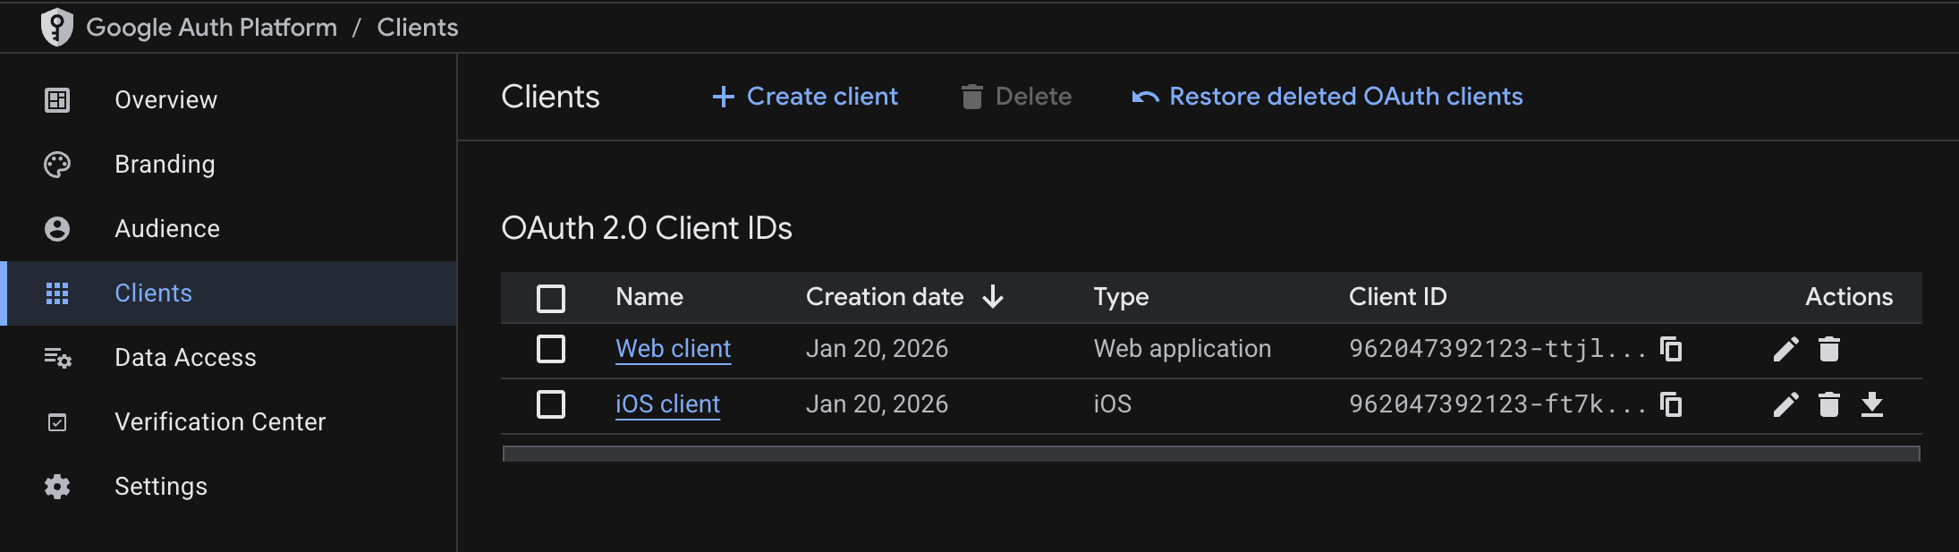This screenshot has width=1959, height=552.
Task: Click the horizontal scrollbar below the table
Action: pos(1211,454)
